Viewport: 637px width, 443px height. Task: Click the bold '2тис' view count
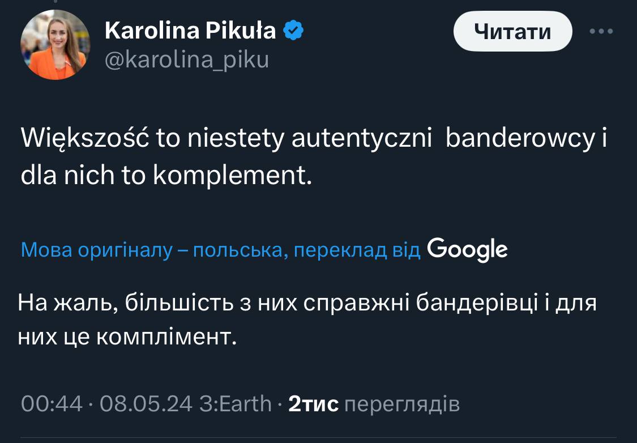[x=313, y=404]
